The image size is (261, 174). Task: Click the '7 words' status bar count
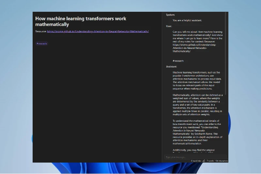coord(210,161)
